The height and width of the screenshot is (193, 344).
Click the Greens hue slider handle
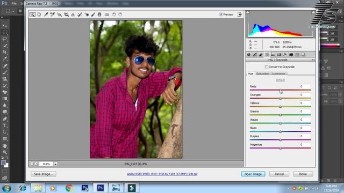click(x=281, y=115)
